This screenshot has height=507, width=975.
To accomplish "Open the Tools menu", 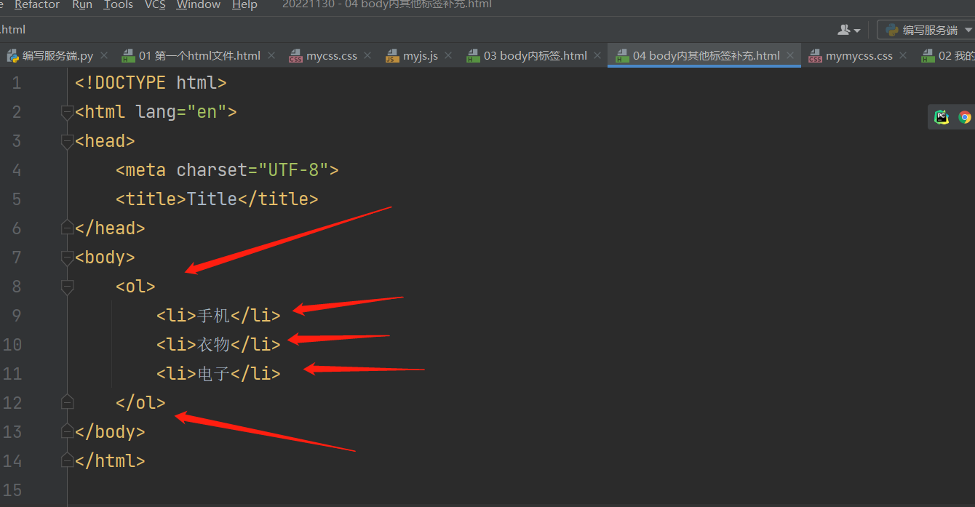I will (x=118, y=4).
